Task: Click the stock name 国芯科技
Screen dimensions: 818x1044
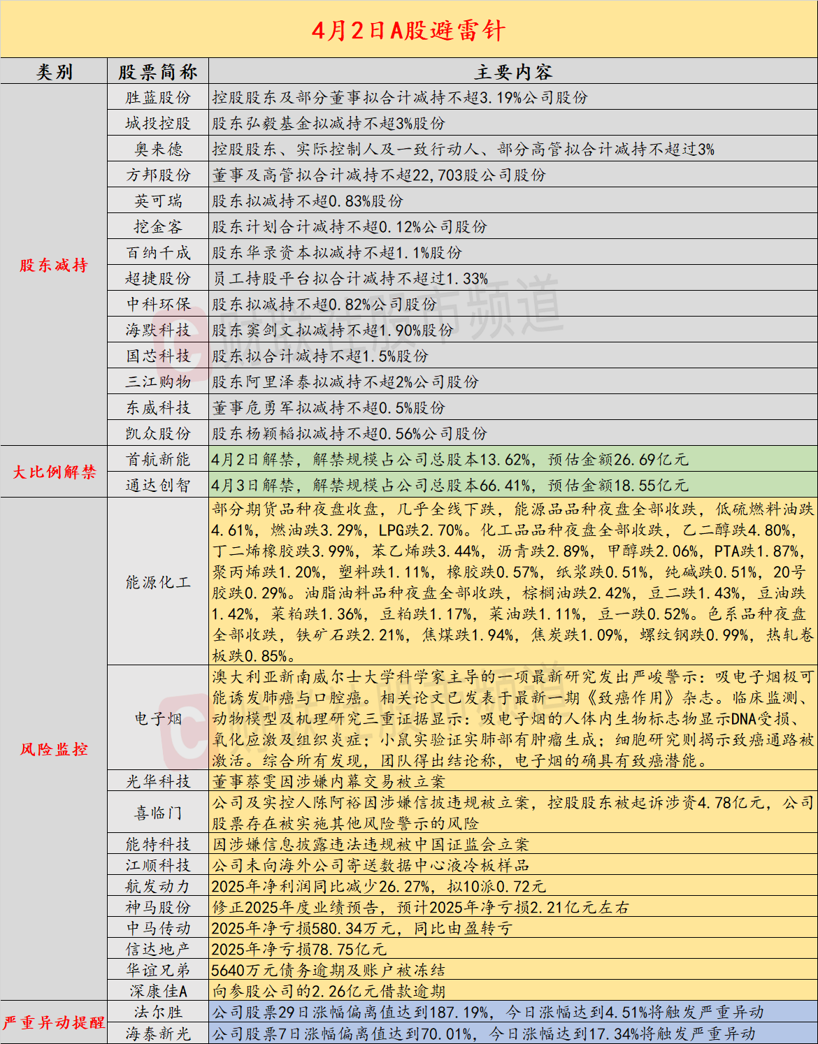Action: point(158,356)
